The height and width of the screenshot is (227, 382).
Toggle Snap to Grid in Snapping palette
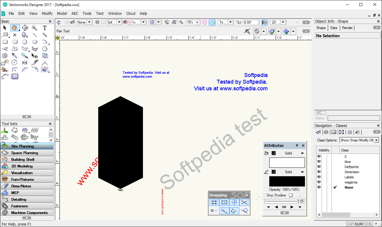214,203
